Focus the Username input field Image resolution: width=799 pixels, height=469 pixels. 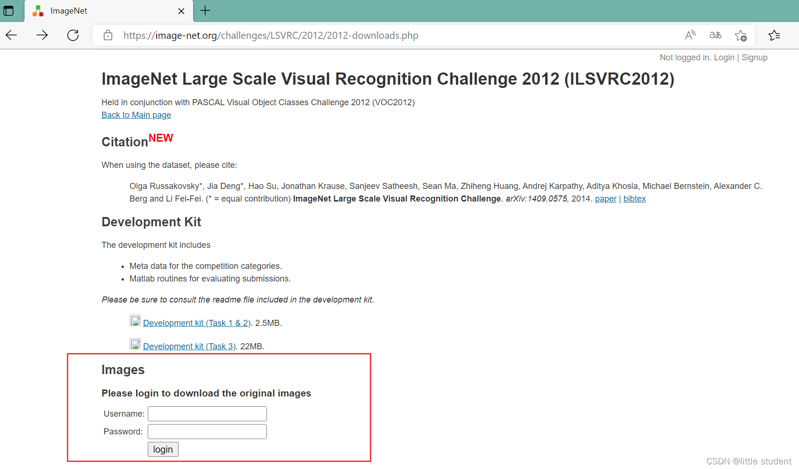pyautogui.click(x=207, y=414)
